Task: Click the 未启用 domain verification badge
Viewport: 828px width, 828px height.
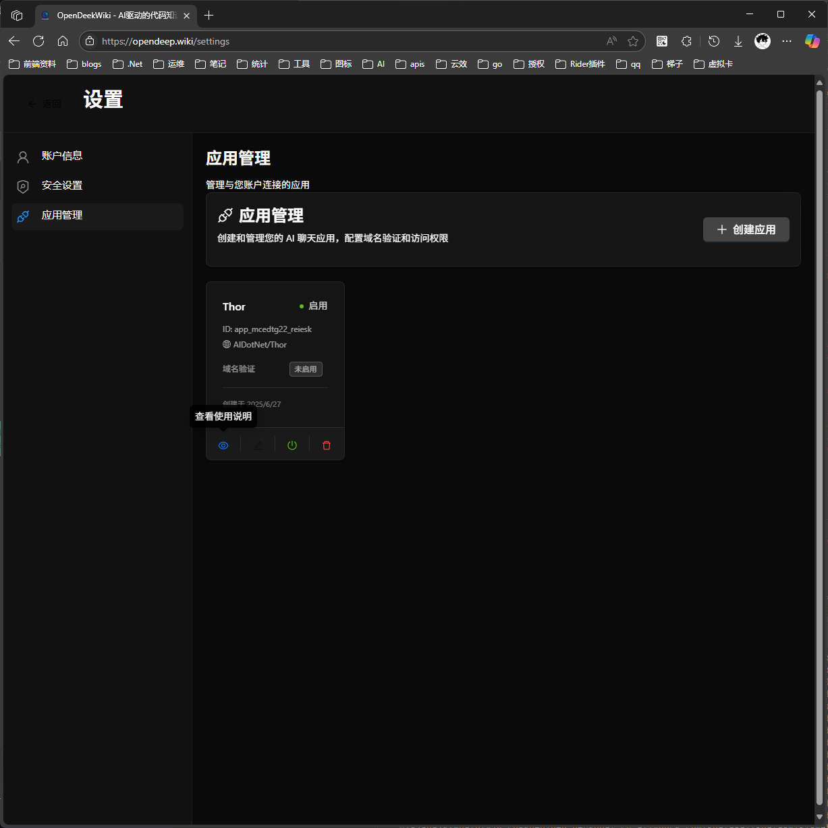Action: 306,369
